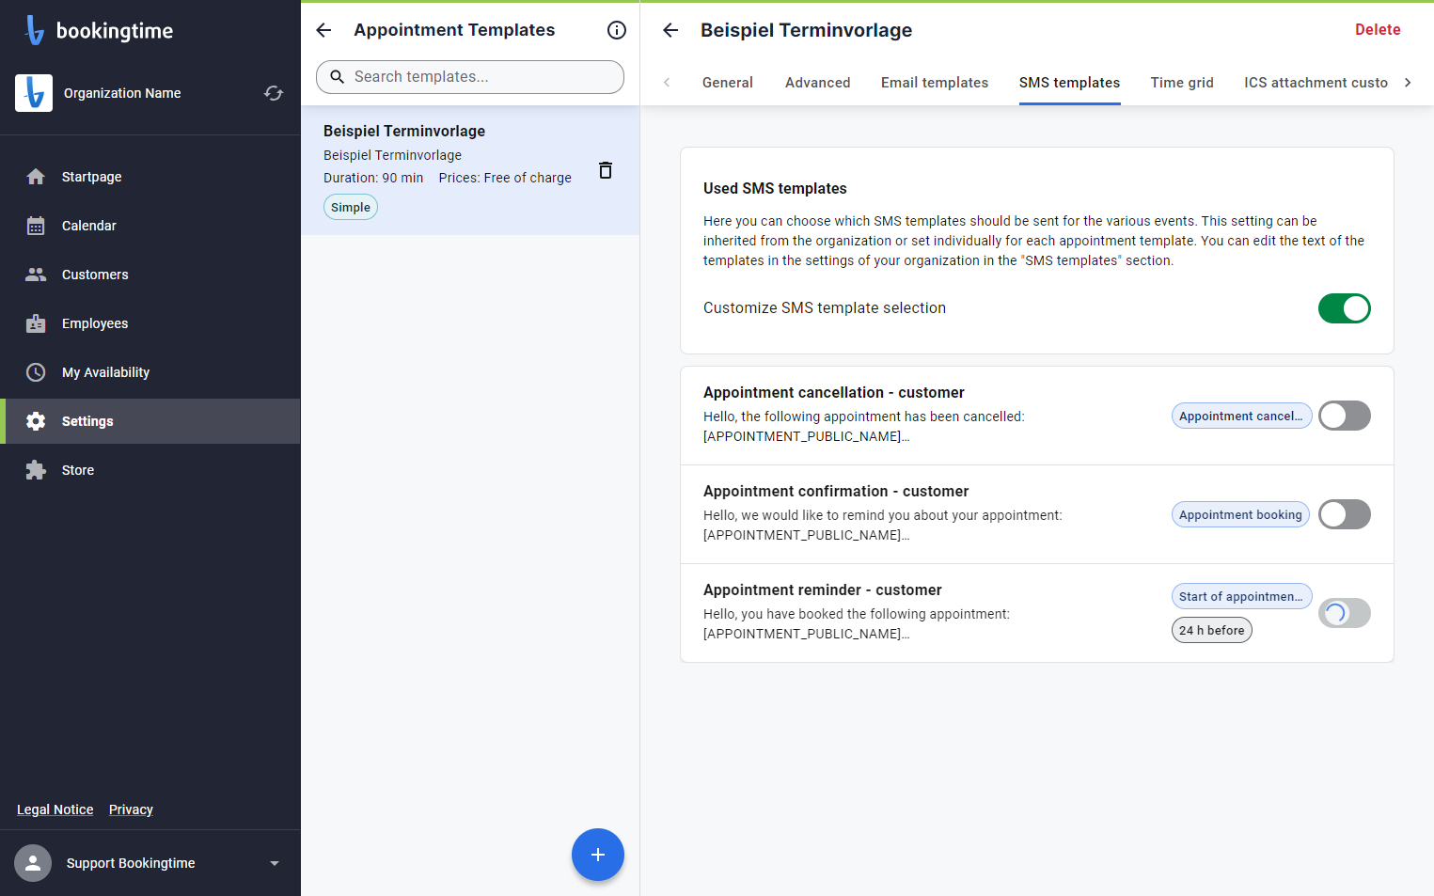Viewport: 1434px width, 896px height.
Task: Open Store via puzzle icon
Action: pos(36,470)
